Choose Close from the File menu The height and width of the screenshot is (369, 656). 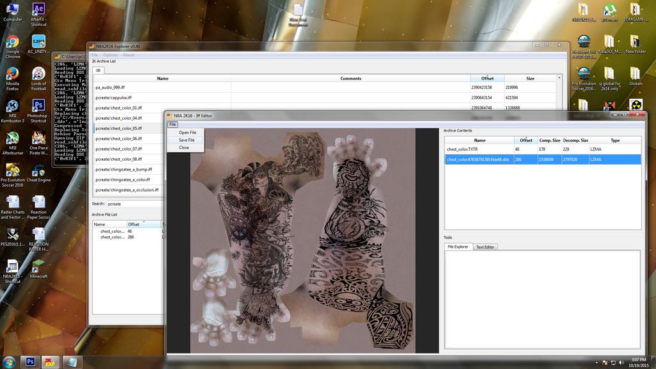pos(184,147)
